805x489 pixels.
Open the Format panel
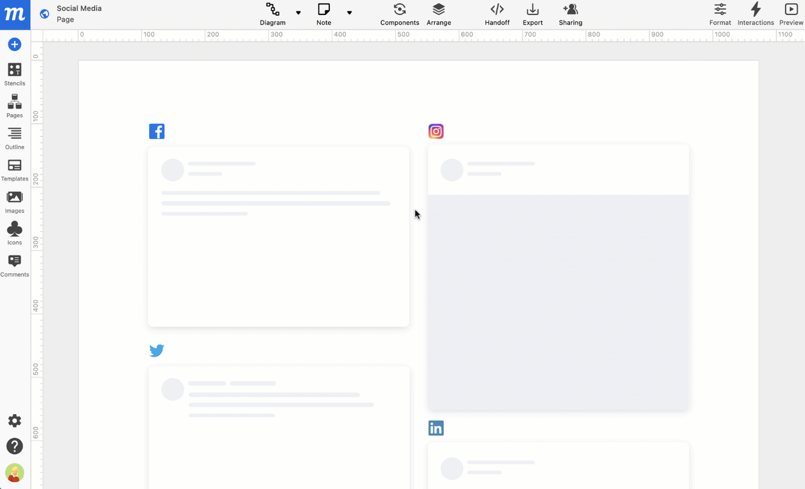coord(720,14)
